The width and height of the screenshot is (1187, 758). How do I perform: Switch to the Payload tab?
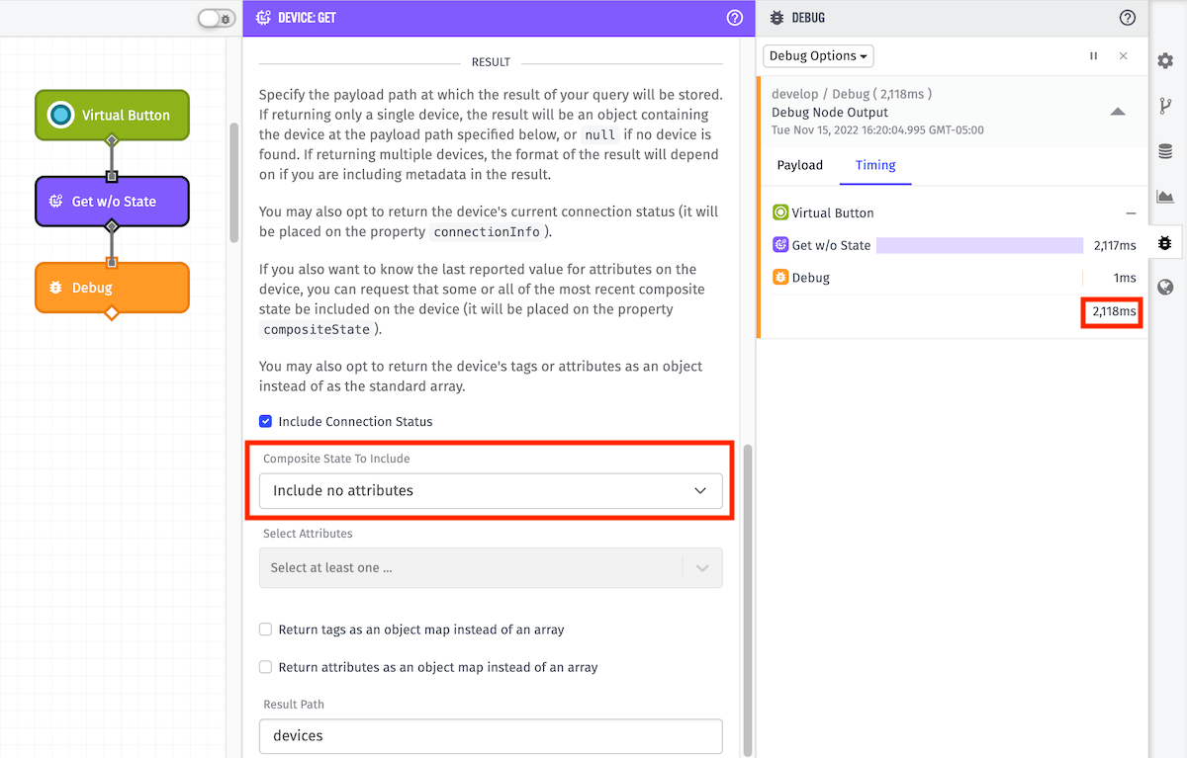click(799, 165)
